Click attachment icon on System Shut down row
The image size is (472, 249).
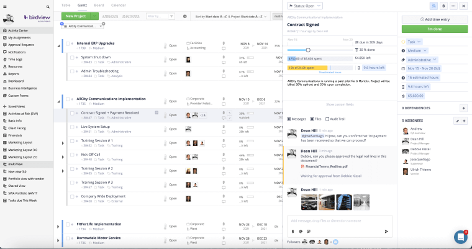(x=224, y=57)
